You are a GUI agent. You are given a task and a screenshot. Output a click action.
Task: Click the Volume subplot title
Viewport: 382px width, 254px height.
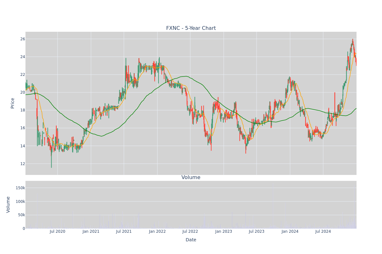tap(191, 177)
